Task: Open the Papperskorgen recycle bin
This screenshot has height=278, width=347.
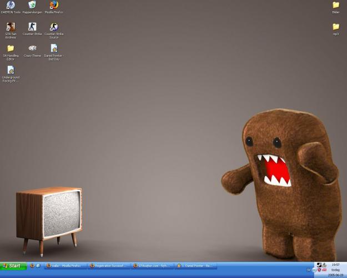Action: click(x=32, y=6)
